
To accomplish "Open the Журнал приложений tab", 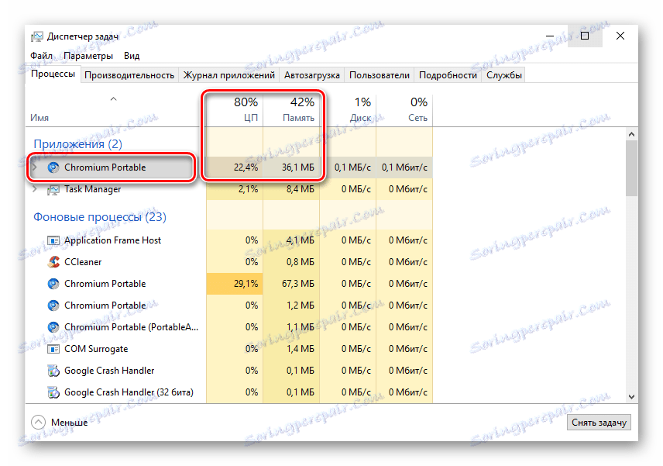I will (x=228, y=75).
